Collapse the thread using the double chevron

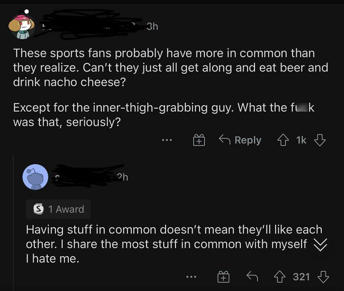pos(320,245)
